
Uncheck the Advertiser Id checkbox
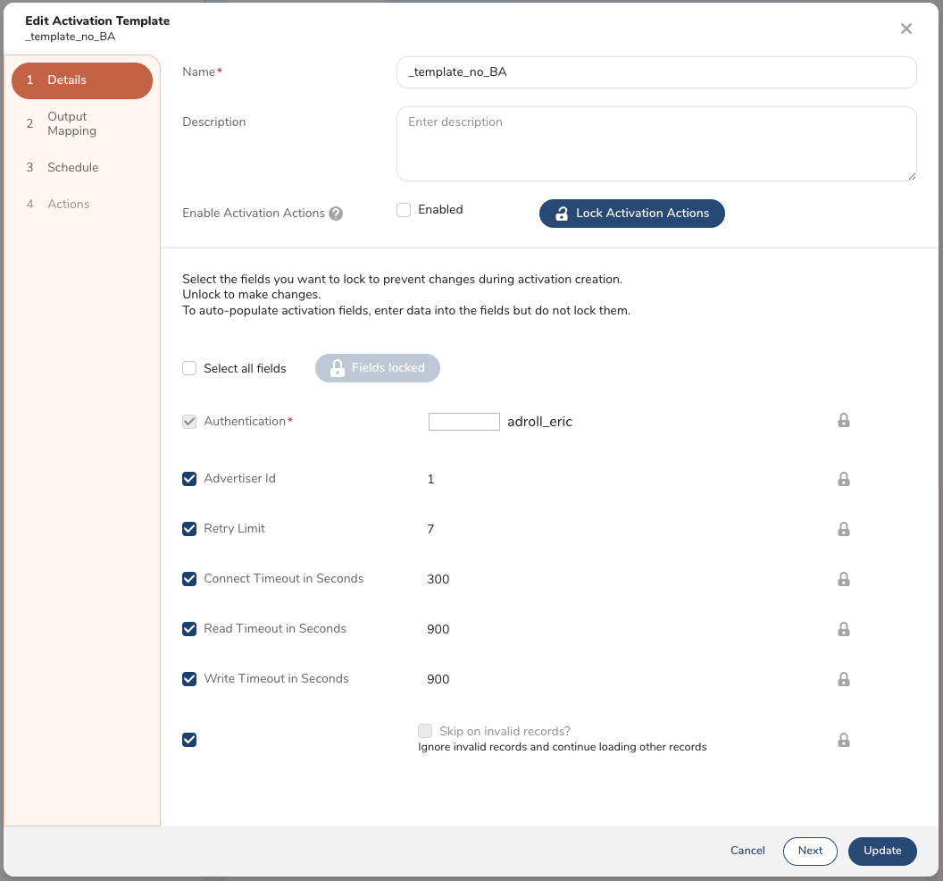(189, 479)
